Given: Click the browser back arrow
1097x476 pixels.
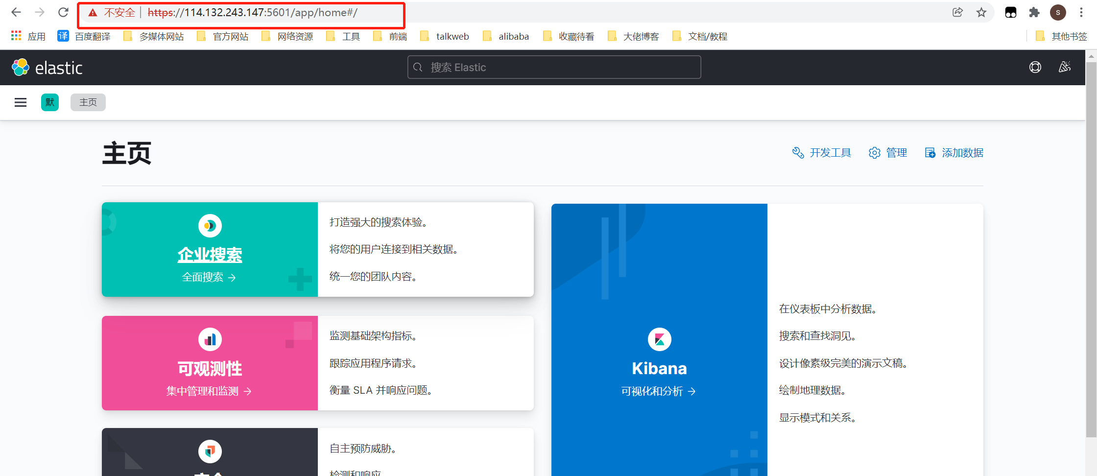Looking at the screenshot, I should (16, 12).
